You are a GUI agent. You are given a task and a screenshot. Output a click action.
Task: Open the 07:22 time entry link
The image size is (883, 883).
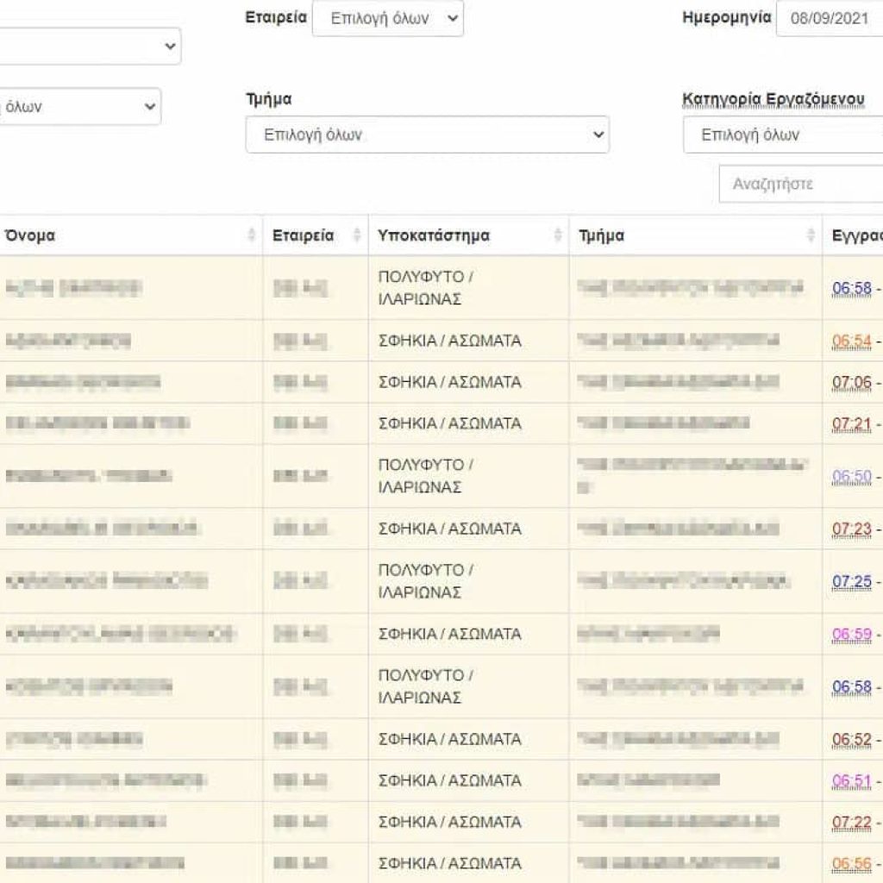pyautogui.click(x=852, y=822)
